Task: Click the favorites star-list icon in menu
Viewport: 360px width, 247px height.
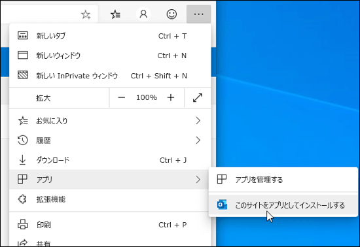Action: (x=23, y=121)
